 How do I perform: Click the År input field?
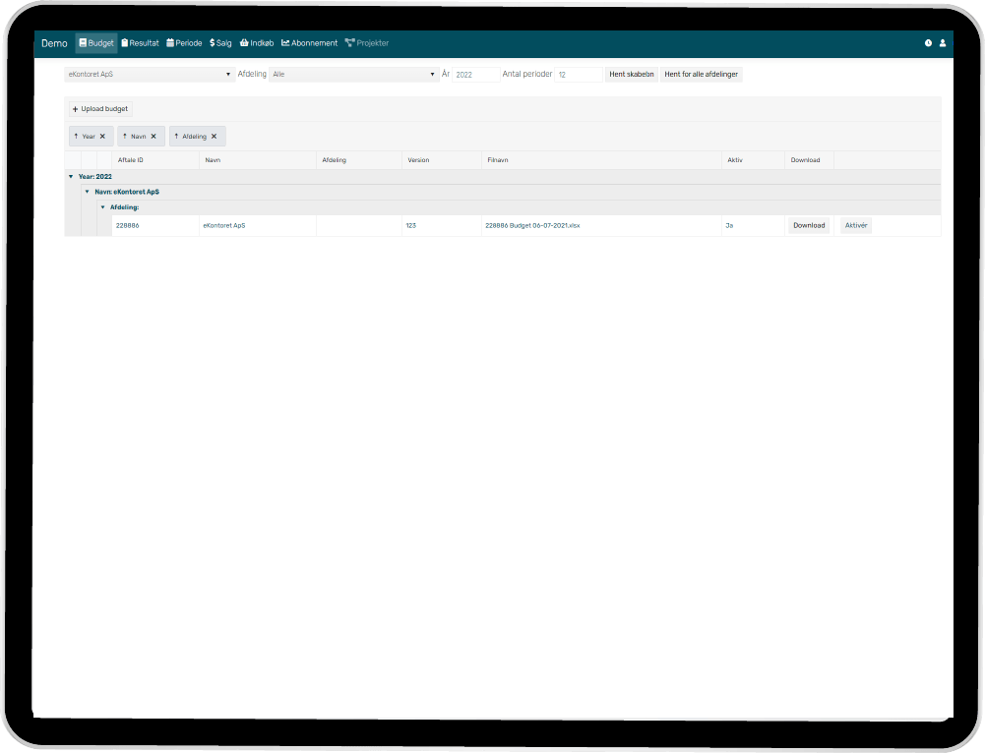pyautogui.click(x=475, y=75)
